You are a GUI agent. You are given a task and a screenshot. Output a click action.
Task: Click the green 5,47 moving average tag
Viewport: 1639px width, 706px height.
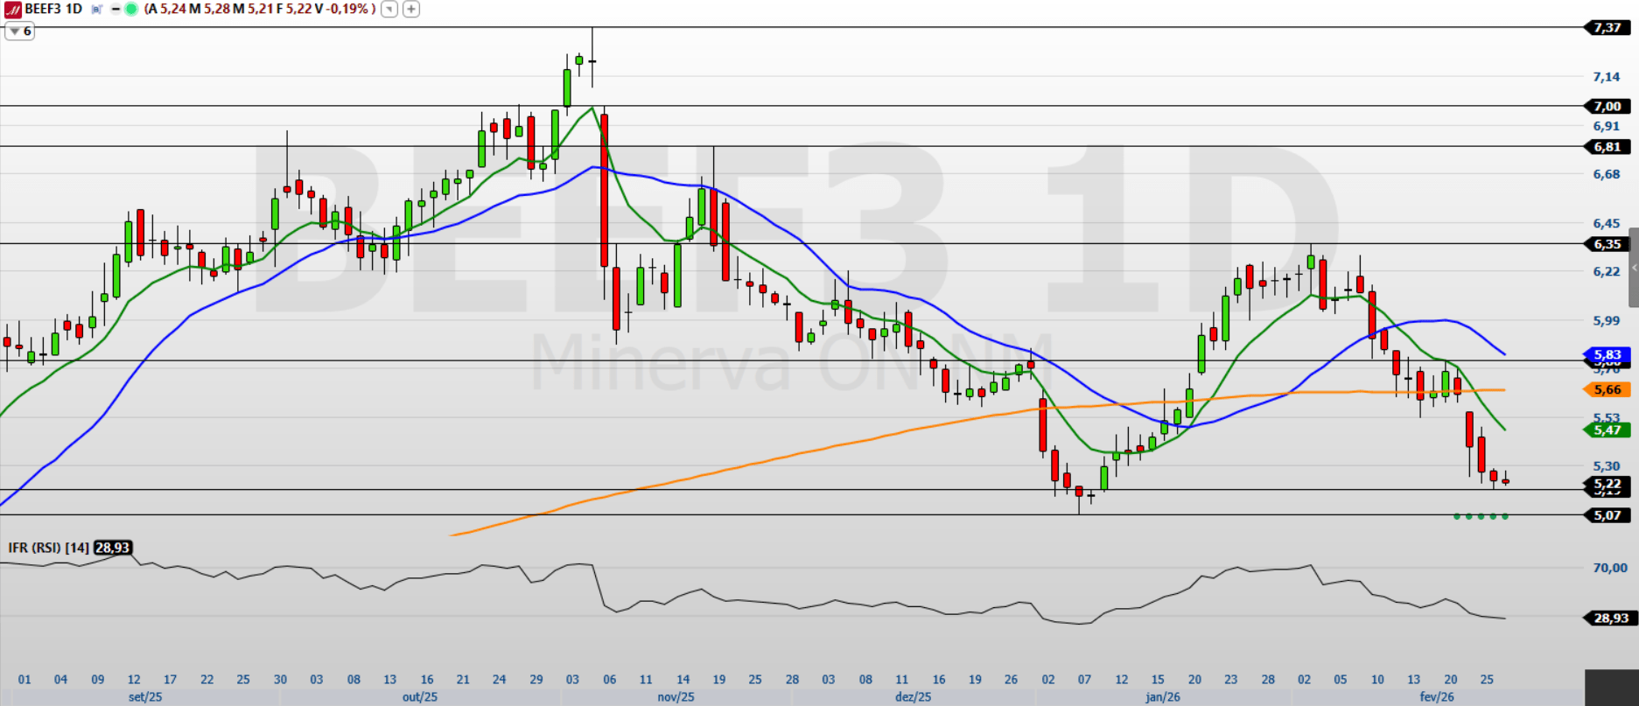click(x=1607, y=430)
